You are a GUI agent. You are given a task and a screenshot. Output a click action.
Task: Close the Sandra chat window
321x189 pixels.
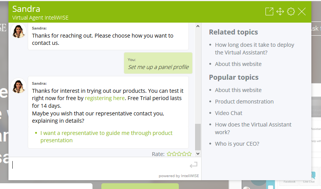click(x=302, y=12)
